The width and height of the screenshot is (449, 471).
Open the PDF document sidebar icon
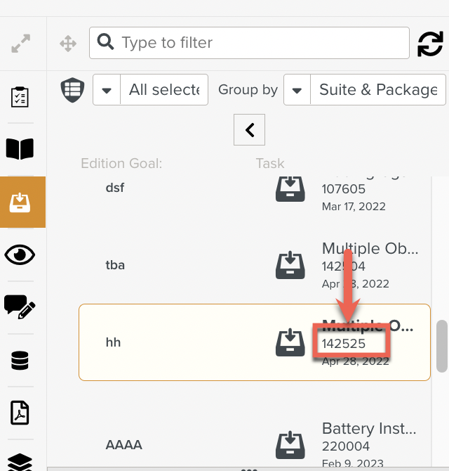[x=20, y=413]
